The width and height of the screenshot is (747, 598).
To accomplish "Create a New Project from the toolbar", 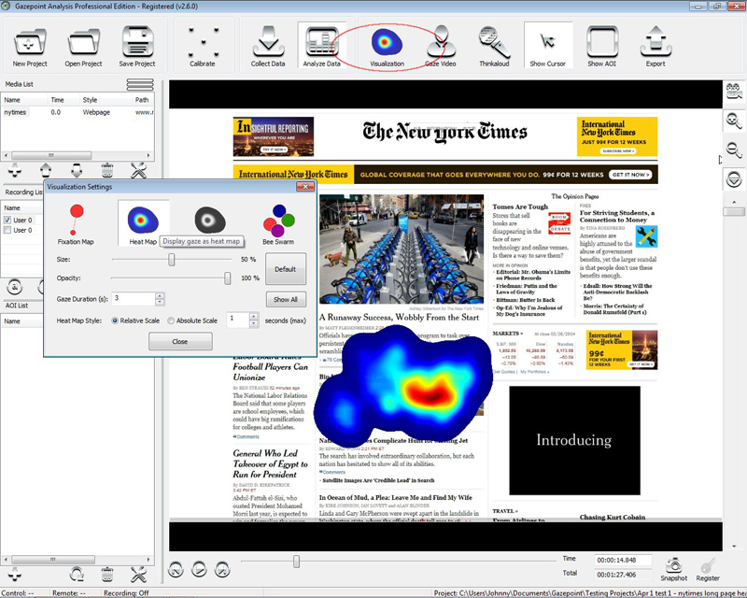I will 30,47.
